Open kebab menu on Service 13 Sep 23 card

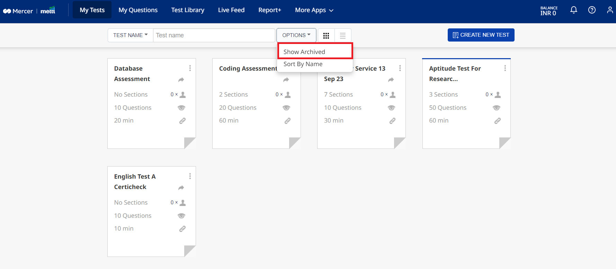click(x=400, y=68)
